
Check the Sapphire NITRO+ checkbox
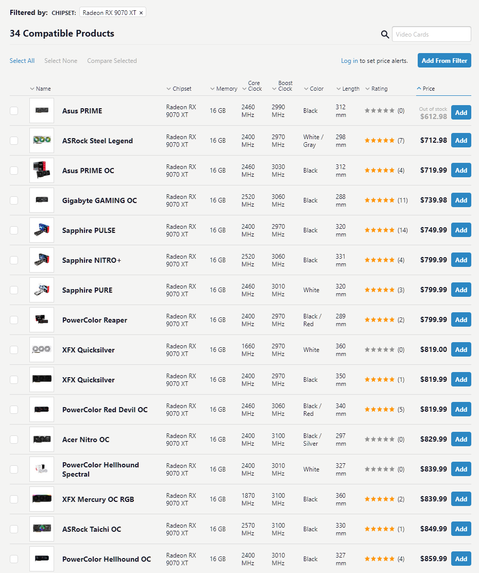(14, 260)
